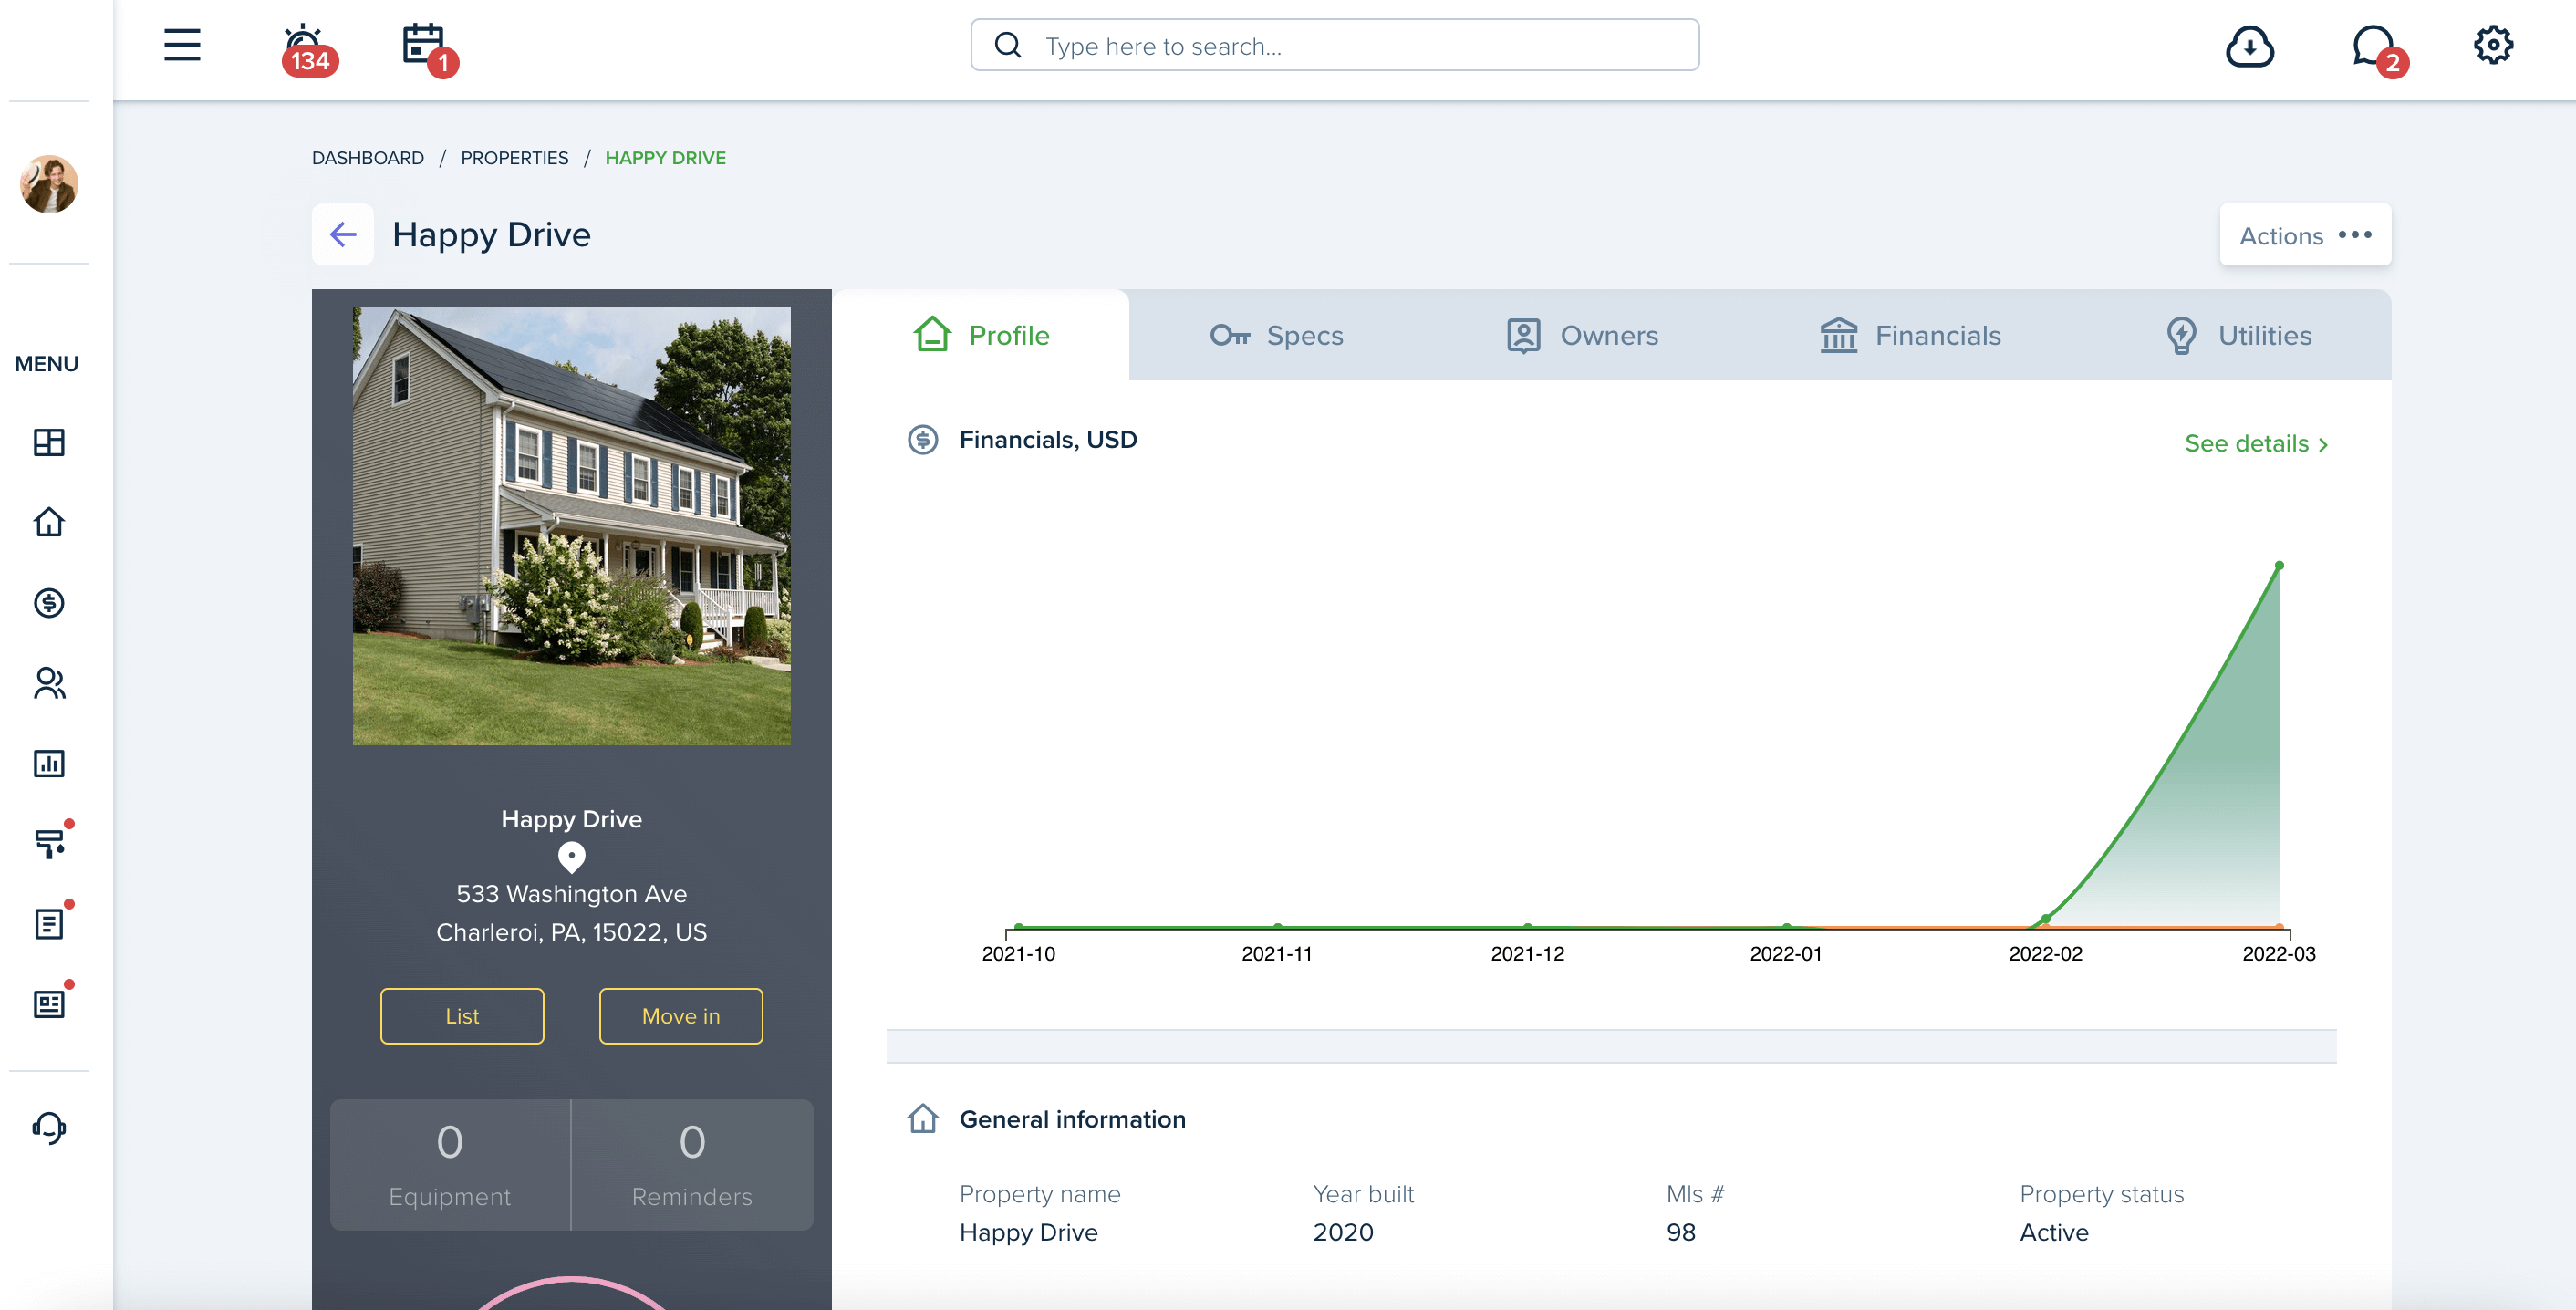Switch to the Financials tab

click(x=1910, y=336)
